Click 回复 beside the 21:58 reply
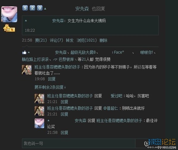The width and height of the screenshot is (178, 150). [x=64, y=133]
